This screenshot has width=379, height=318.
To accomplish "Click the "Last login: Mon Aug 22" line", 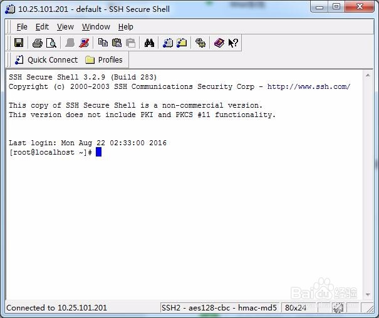I will click(x=88, y=143).
